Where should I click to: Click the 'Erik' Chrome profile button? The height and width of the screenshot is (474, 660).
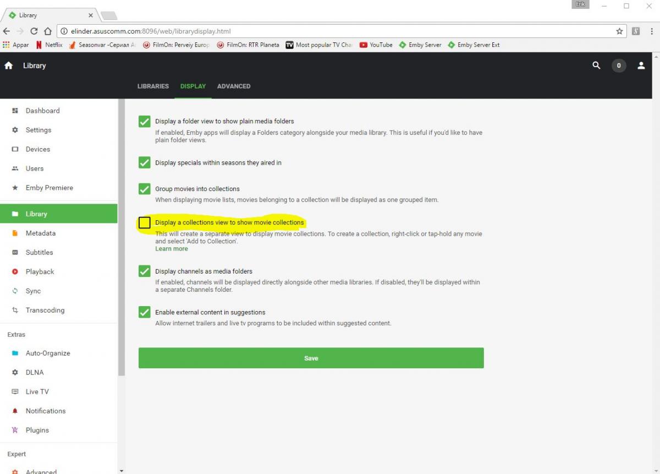pos(581,4)
